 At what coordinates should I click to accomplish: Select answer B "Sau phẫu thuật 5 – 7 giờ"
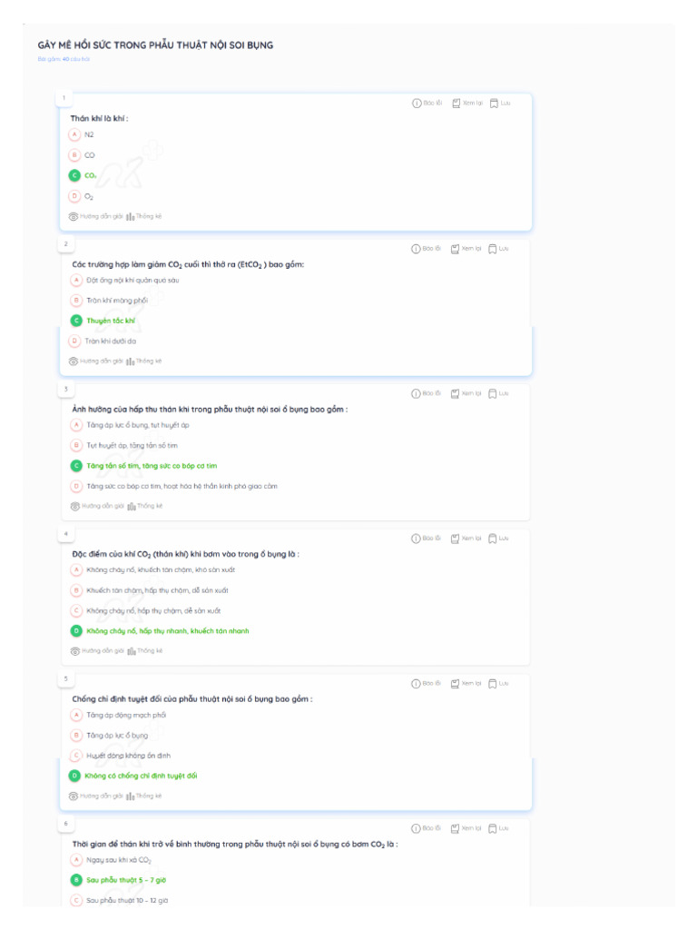(x=77, y=880)
